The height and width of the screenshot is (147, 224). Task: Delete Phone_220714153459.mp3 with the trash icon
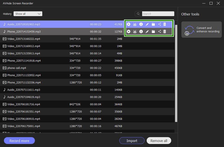[x=165, y=31]
